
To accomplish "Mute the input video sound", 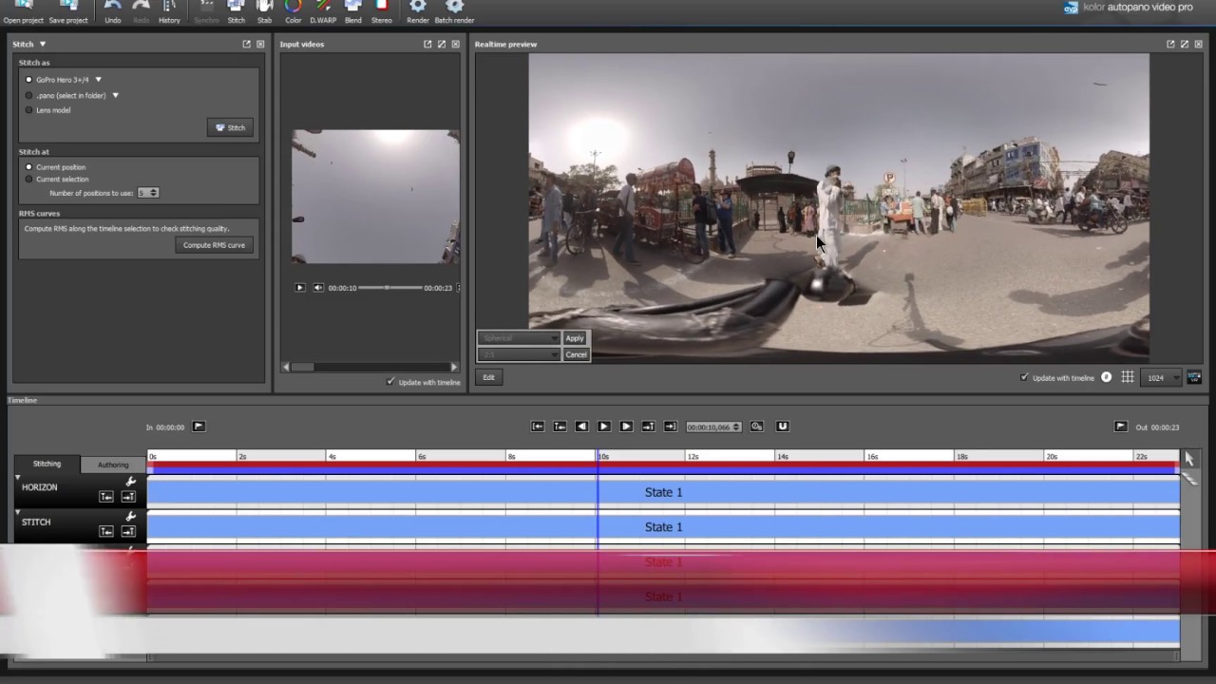I will coord(318,288).
